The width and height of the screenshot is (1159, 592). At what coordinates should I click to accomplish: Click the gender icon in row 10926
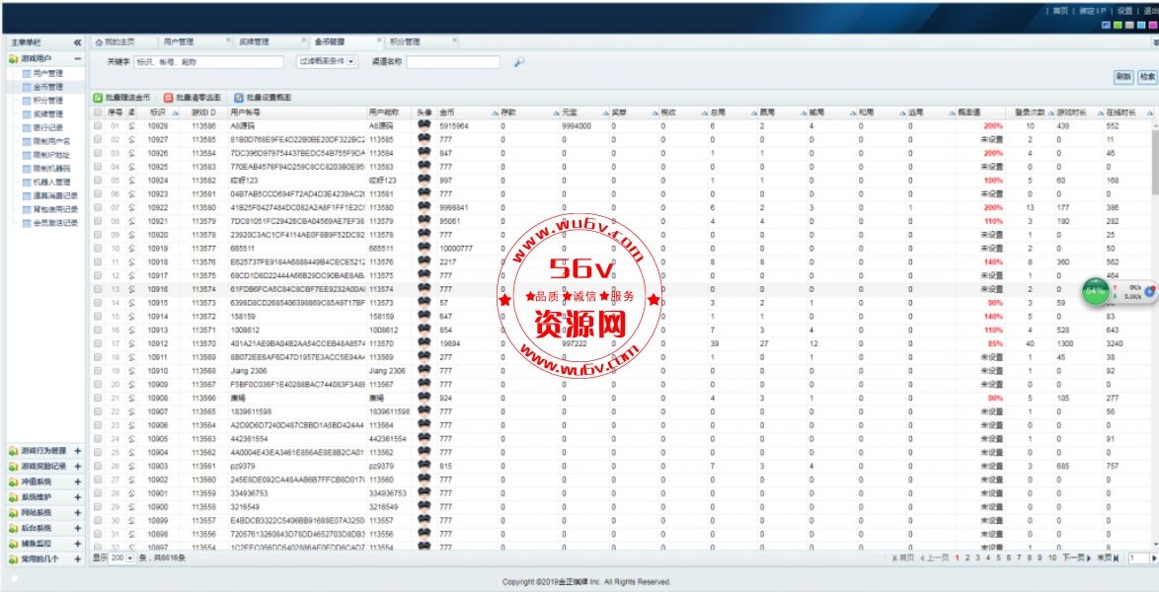[x=131, y=153]
